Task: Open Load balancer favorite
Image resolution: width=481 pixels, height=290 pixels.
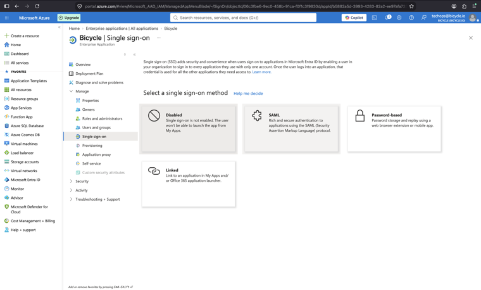Action: (22, 153)
